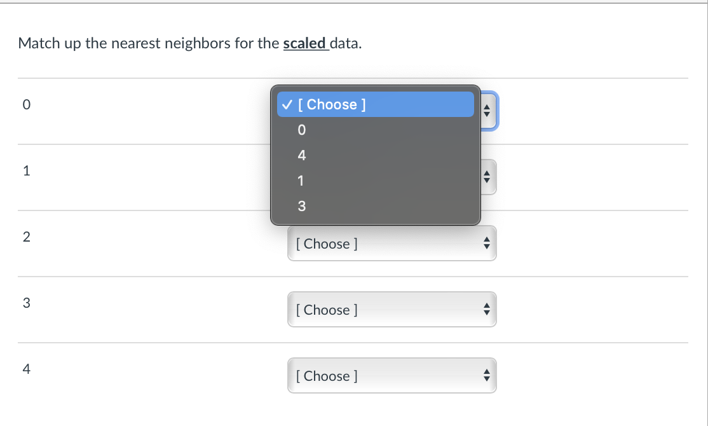Click the stepper arrows on row 3's dropdown
Screen dimensions: 708x426
[x=486, y=309]
